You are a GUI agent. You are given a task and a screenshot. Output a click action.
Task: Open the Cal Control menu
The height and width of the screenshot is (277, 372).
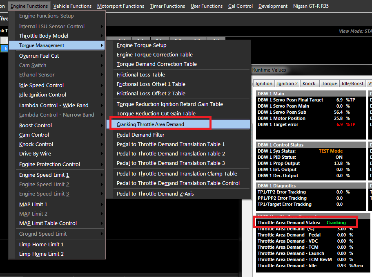tap(241, 6)
